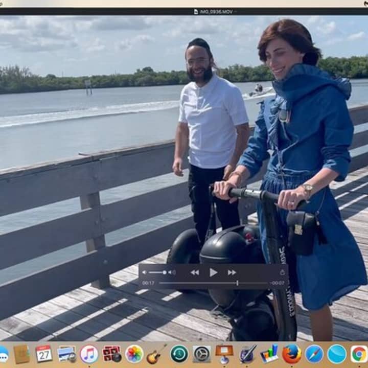Open the Photos app in dock
The height and width of the screenshot is (368, 368).
134,354
